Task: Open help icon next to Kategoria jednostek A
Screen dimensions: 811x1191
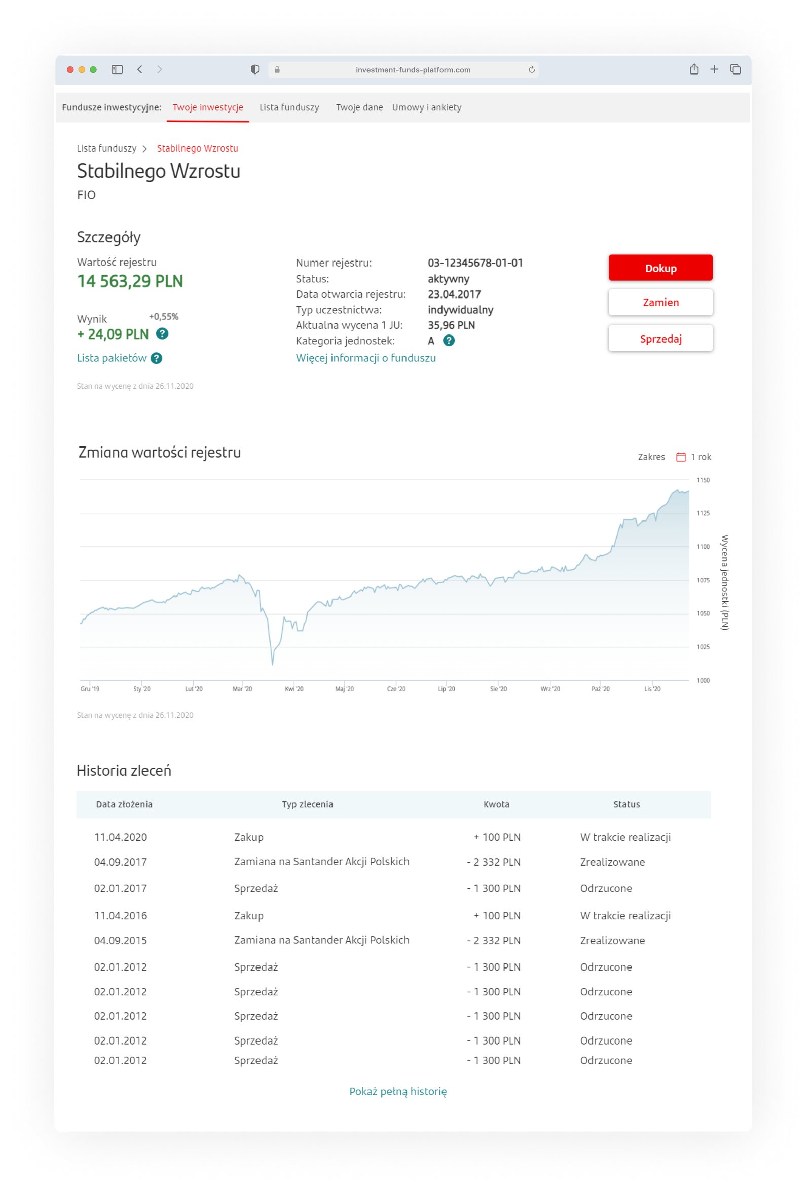Action: coord(449,340)
